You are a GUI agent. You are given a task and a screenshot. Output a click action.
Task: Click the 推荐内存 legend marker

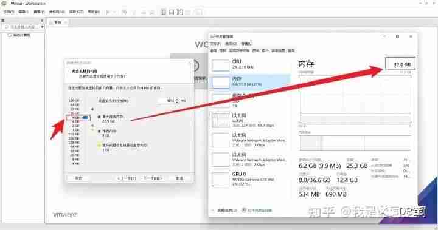99,131
